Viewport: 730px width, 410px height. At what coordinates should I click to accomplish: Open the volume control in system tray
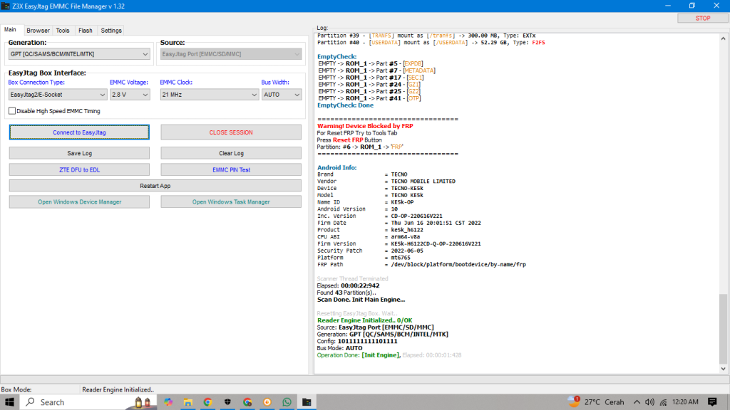[649, 402]
